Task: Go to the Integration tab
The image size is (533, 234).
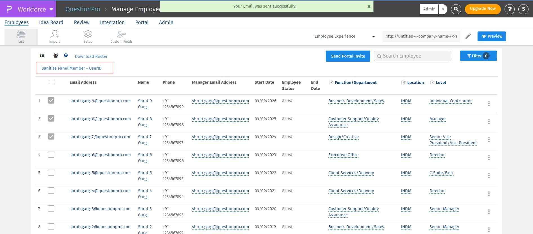Action: pos(112,22)
